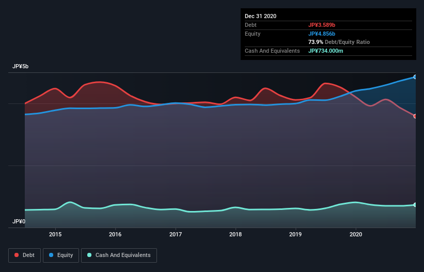Click the tooltip Debt row label
The height and width of the screenshot is (272, 424).
click(x=250, y=25)
